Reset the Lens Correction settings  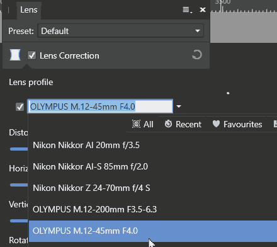pyautogui.click(x=197, y=55)
